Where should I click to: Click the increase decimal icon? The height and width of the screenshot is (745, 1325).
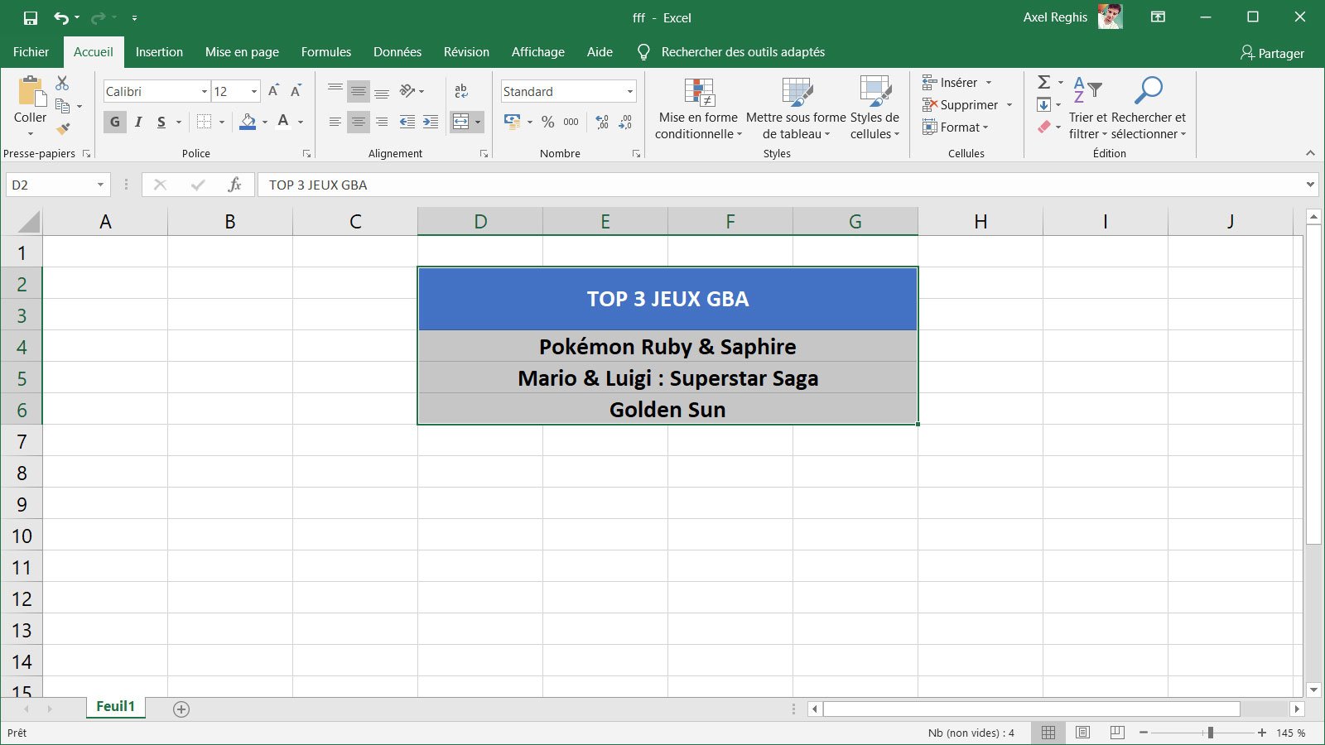pyautogui.click(x=601, y=122)
